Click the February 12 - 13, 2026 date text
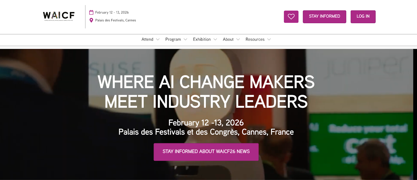Screen dimensions: 417x180 112,12
